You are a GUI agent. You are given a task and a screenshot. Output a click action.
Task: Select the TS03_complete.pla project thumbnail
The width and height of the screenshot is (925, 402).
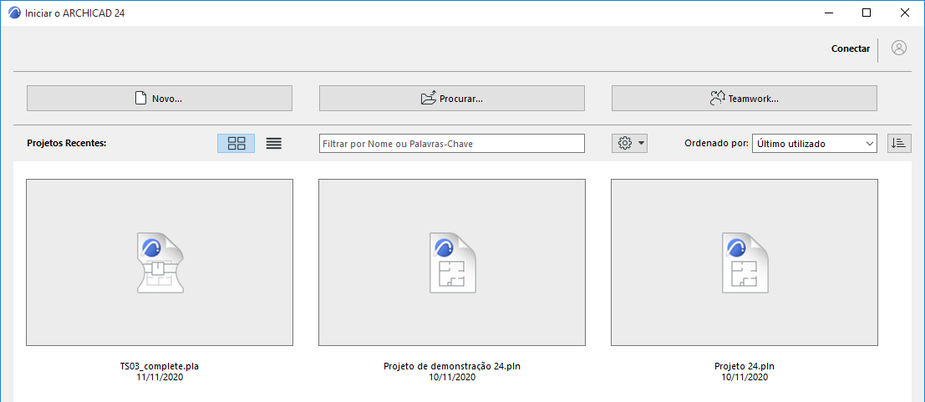point(160,262)
